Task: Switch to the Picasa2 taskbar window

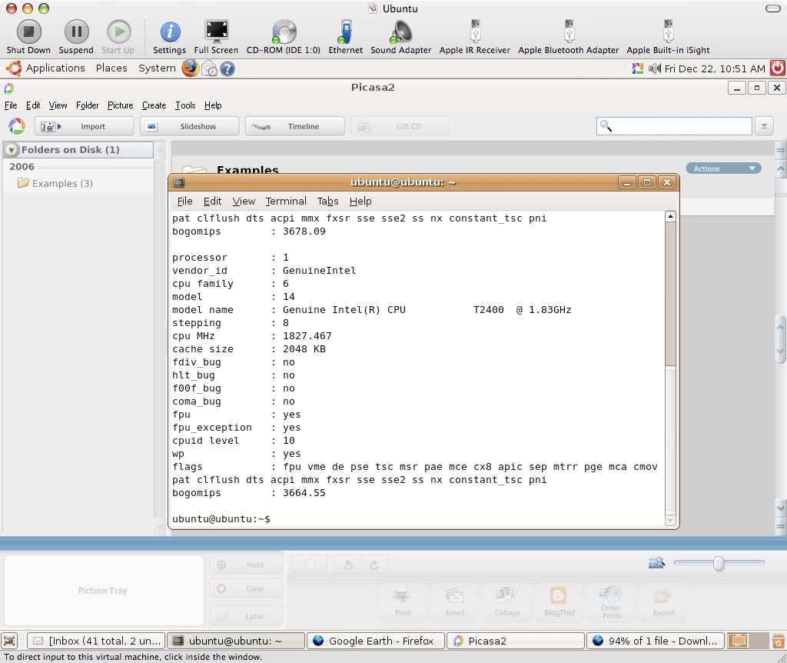Action: 516,641
